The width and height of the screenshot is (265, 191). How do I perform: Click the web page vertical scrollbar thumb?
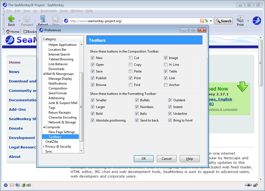260,63
